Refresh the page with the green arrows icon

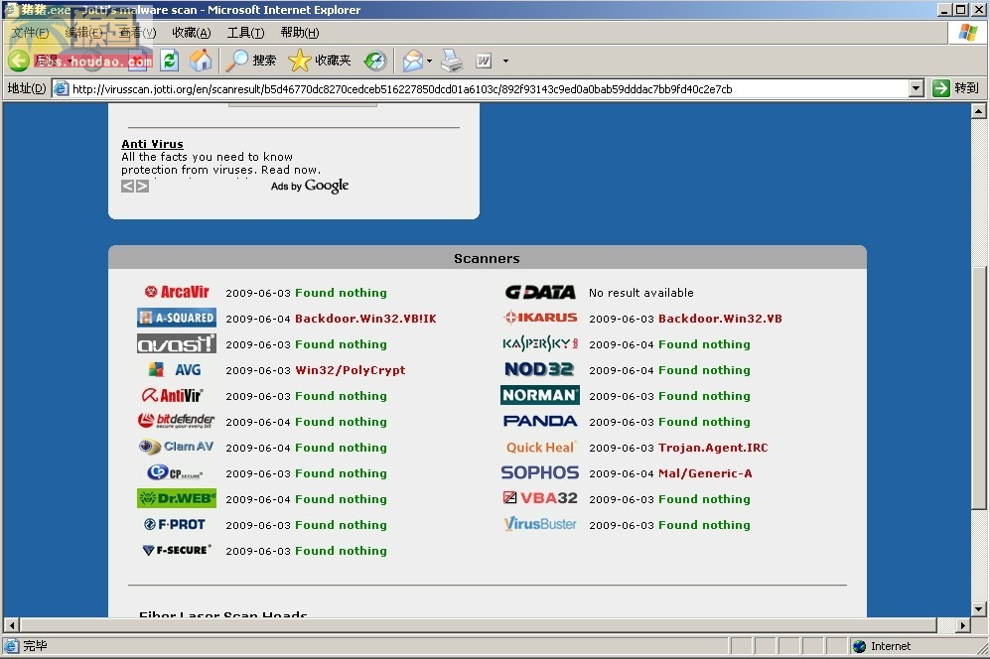tap(169, 61)
